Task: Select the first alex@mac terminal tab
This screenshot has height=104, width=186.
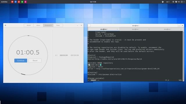Action: 104,29
